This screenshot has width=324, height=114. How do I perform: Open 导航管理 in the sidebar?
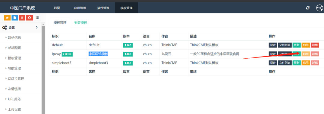14,68
